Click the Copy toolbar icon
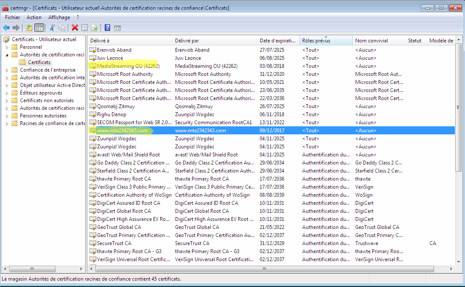Viewport: 465px width, 287px height. click(62, 28)
